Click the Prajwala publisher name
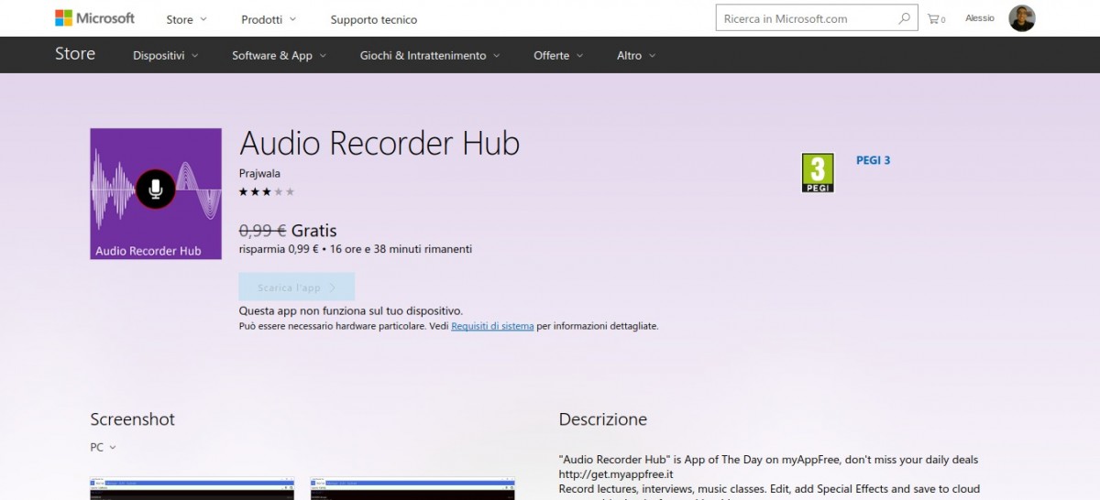This screenshot has height=500, width=1100. pos(259,173)
